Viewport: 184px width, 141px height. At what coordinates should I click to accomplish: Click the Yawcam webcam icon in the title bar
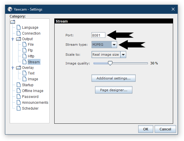click(10, 9)
